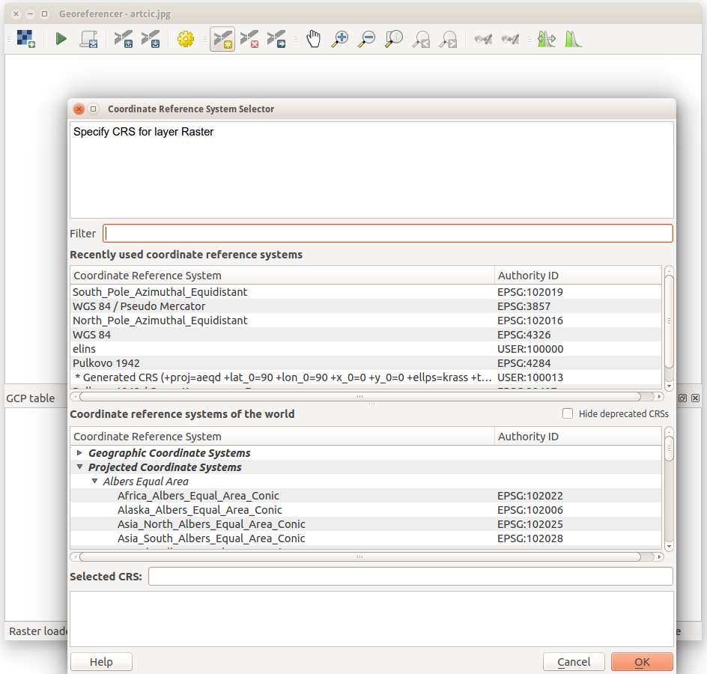Image resolution: width=707 pixels, height=674 pixels.
Task: Select the Zoom Out magnifier tool
Action: pos(366,39)
